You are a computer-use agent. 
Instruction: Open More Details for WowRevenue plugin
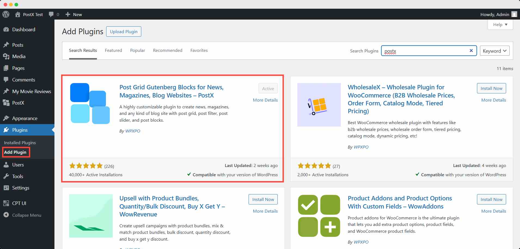[265, 211]
